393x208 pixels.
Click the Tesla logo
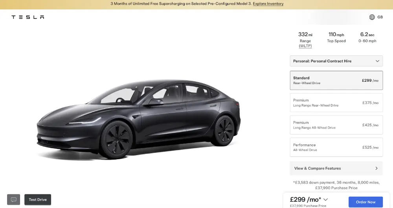(x=28, y=17)
